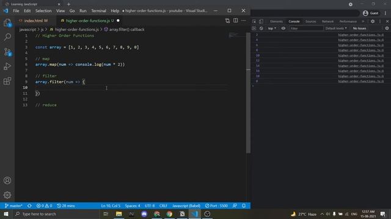
Task: Open the editor More Actions ellipsis
Action: [243, 21]
